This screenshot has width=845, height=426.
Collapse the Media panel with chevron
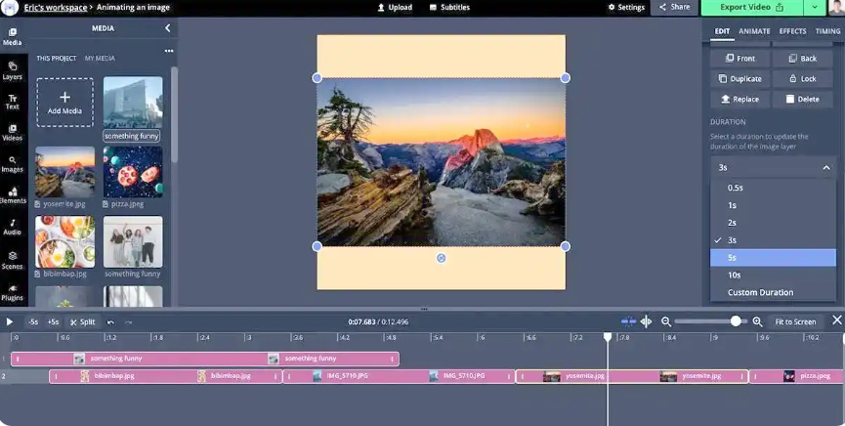pos(167,28)
